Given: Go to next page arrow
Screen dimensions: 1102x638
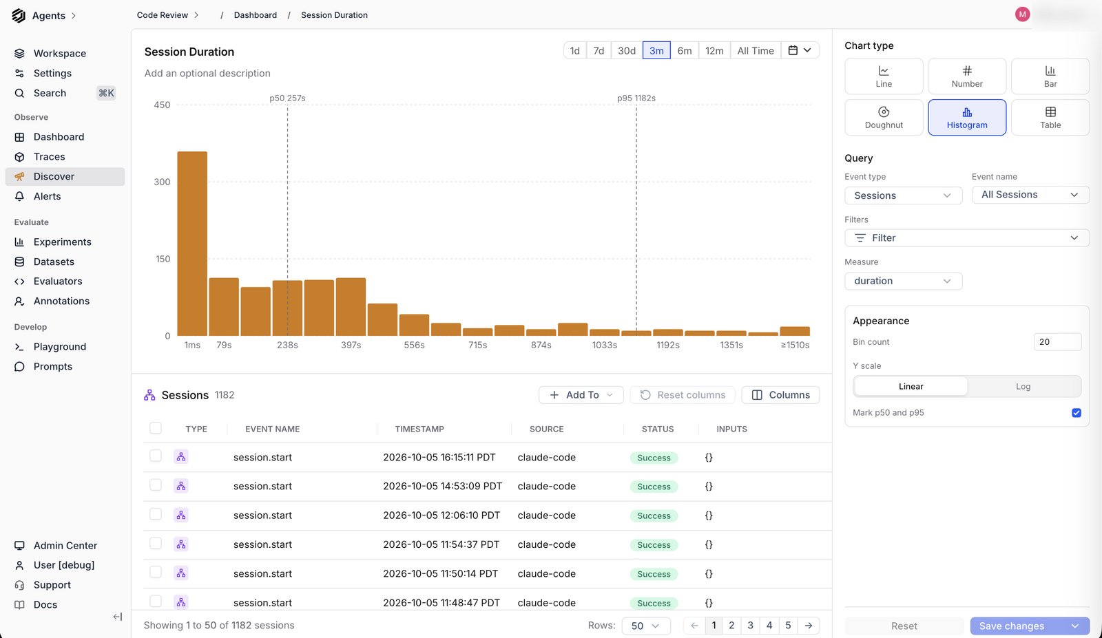Looking at the screenshot, I should point(809,626).
